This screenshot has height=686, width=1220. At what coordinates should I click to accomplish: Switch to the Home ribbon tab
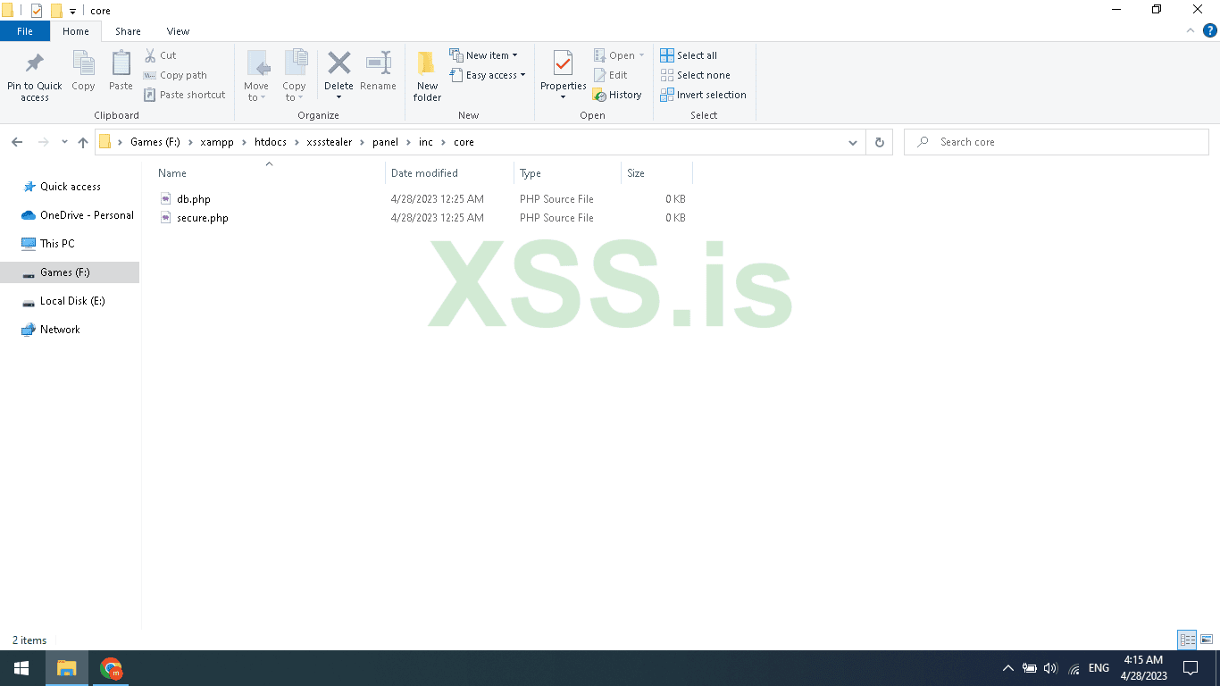pos(76,31)
